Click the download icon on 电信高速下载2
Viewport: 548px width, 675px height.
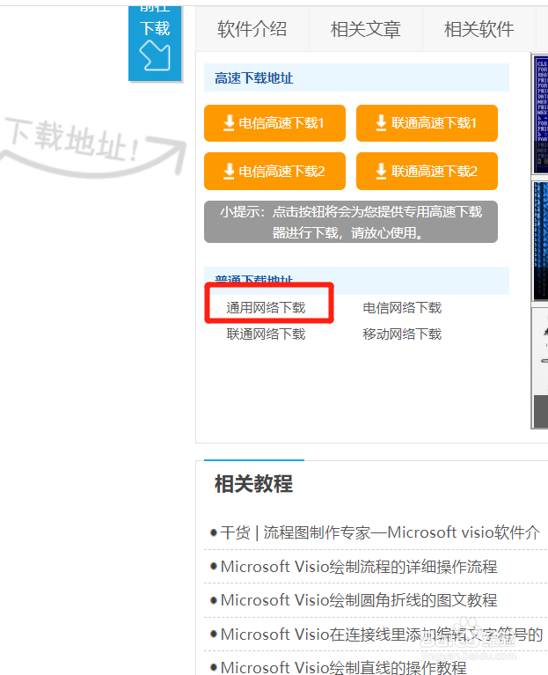tap(229, 171)
